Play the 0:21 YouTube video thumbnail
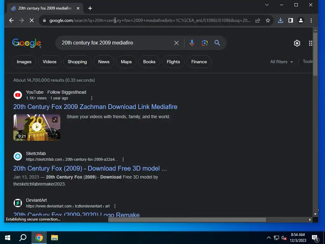Image resolution: width=325 pixels, height=244 pixels. (x=37, y=127)
